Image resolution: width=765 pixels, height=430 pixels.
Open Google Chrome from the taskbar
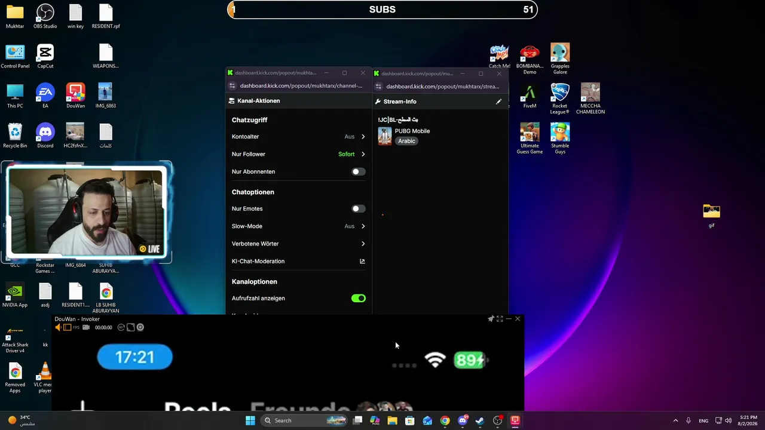point(445,420)
